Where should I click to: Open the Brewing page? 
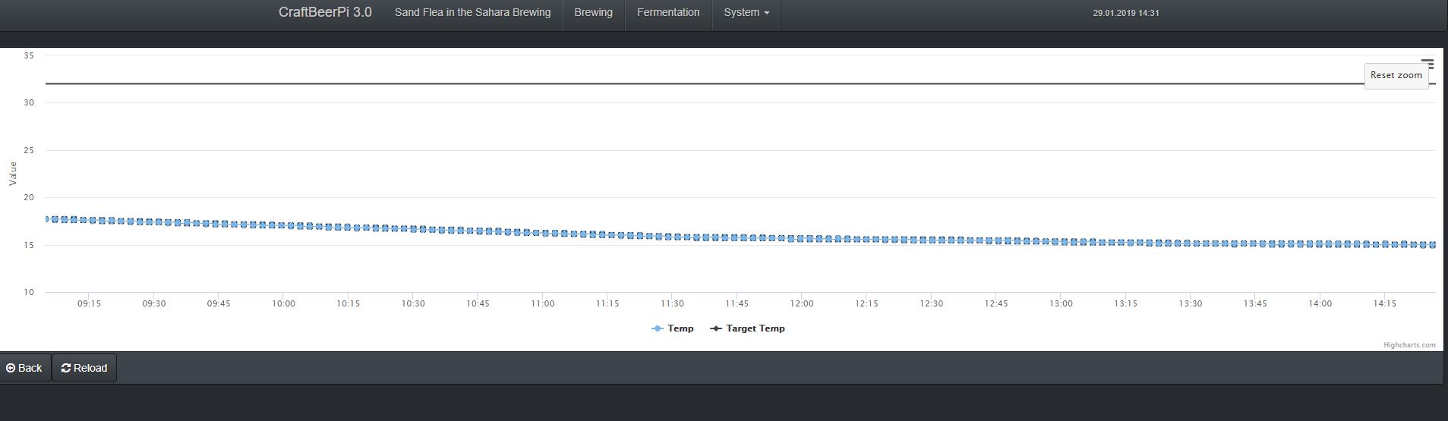[x=593, y=13]
